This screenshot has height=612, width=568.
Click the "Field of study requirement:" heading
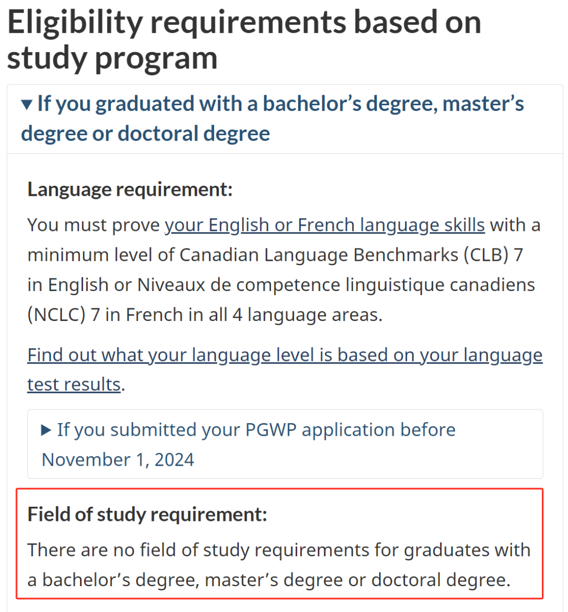pos(147,514)
